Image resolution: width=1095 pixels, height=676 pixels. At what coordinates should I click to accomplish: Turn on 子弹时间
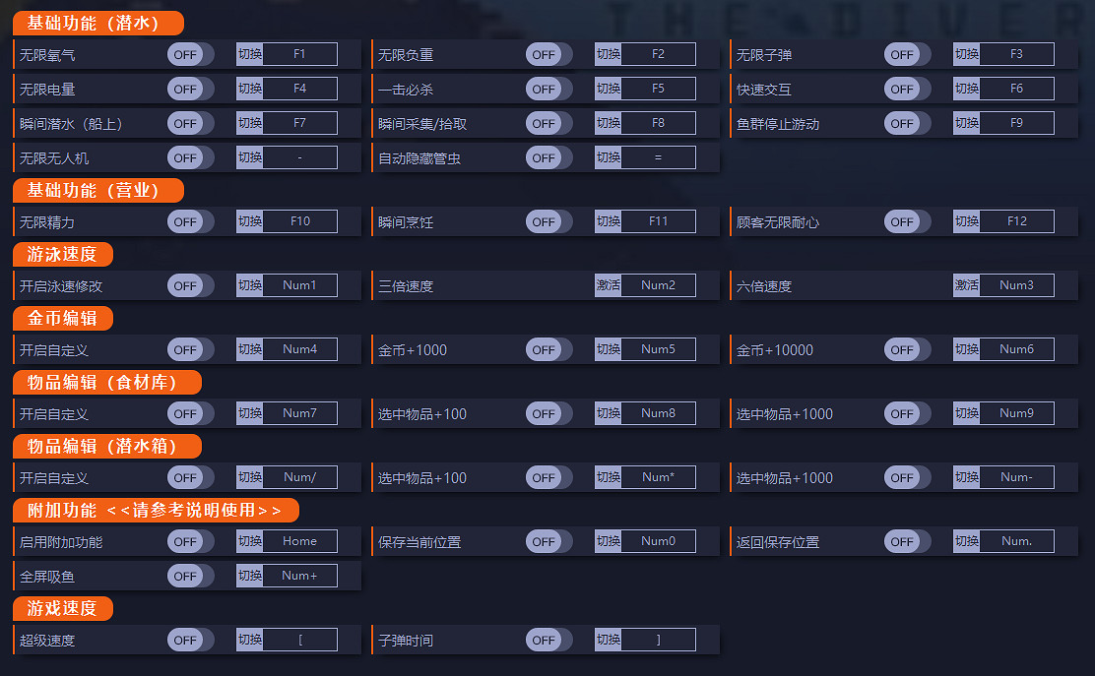click(548, 640)
